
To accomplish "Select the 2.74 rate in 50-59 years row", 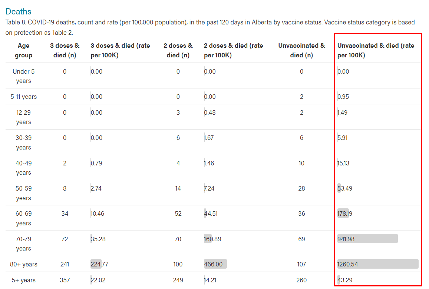I will coord(96,188).
